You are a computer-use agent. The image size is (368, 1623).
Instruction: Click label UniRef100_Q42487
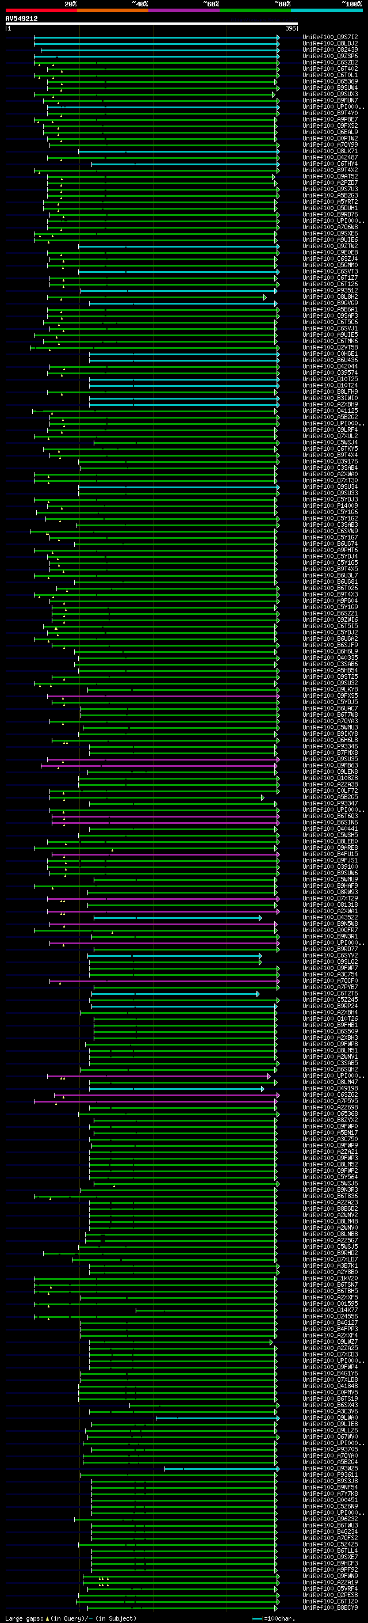pyautogui.click(x=330, y=158)
